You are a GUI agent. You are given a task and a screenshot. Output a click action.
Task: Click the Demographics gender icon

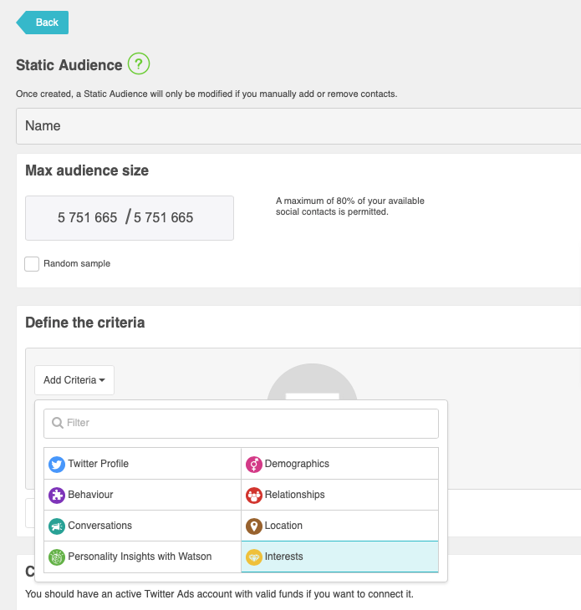(x=254, y=464)
